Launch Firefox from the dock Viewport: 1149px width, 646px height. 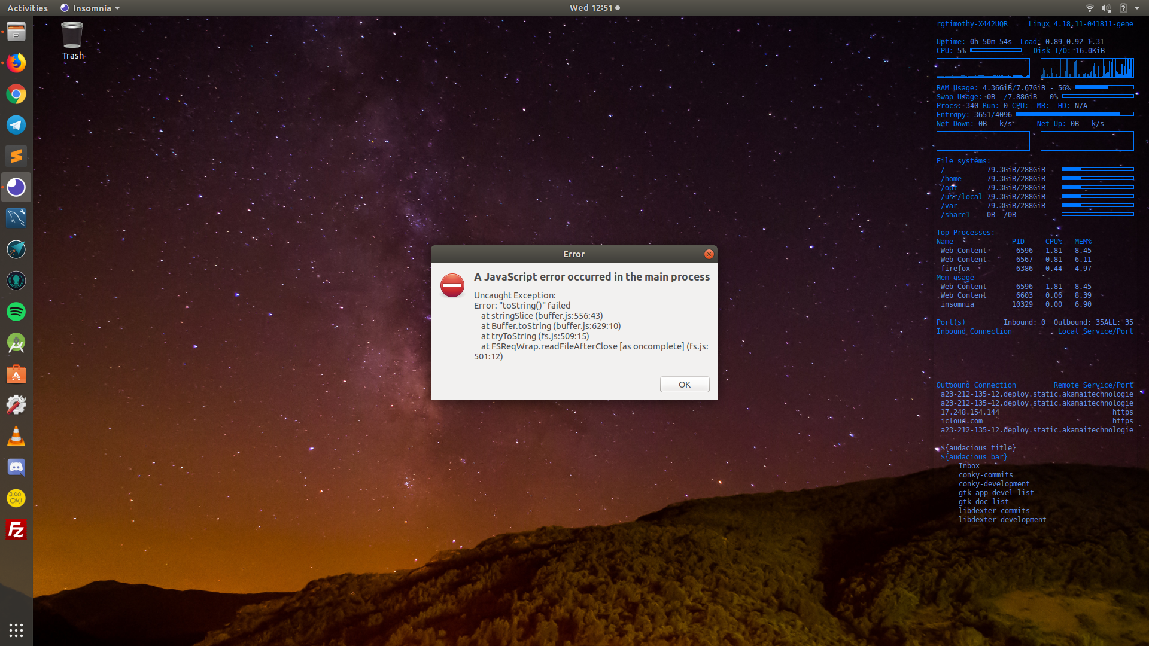tap(16, 63)
